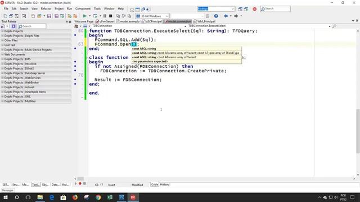The image size is (360, 202).
Task: Switch to the History tab below the editor
Action: (164, 185)
